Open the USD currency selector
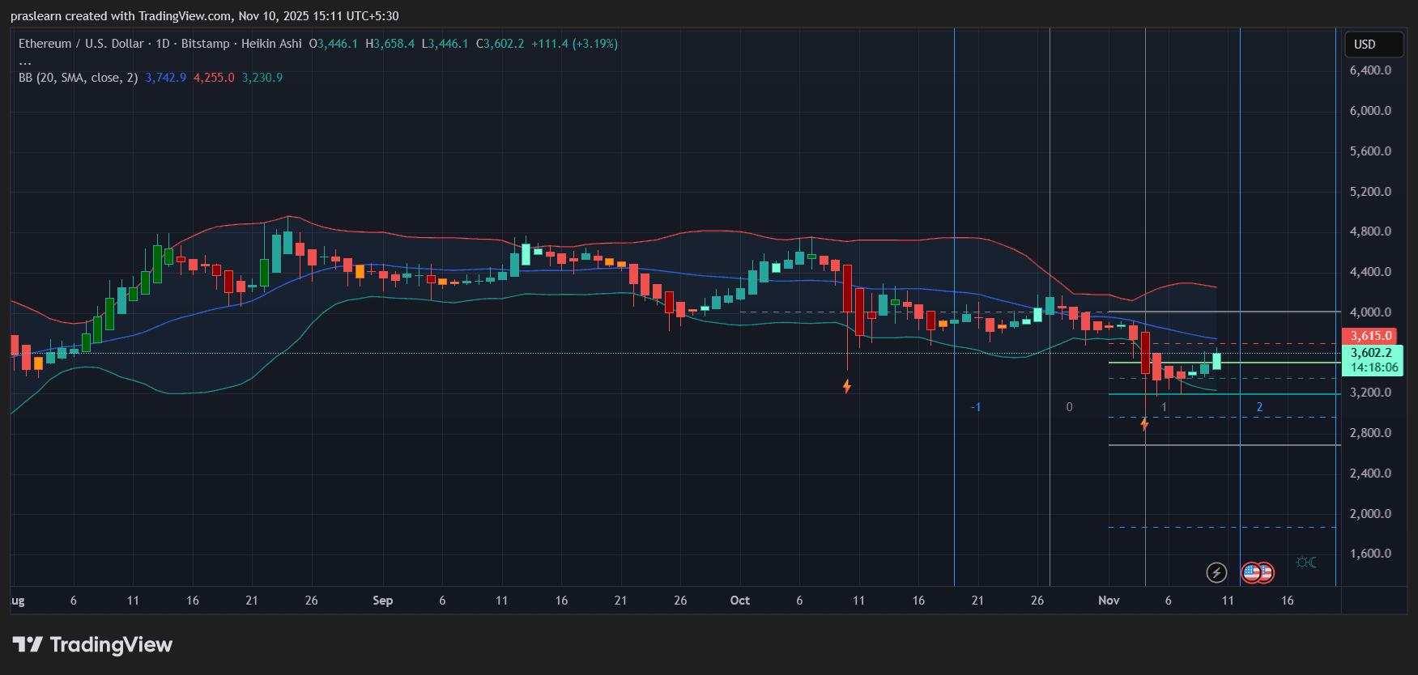 point(1373,45)
